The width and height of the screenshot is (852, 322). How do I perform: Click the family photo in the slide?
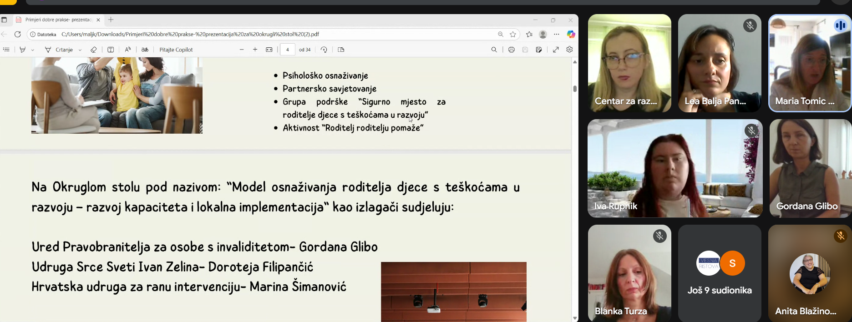pos(117,96)
